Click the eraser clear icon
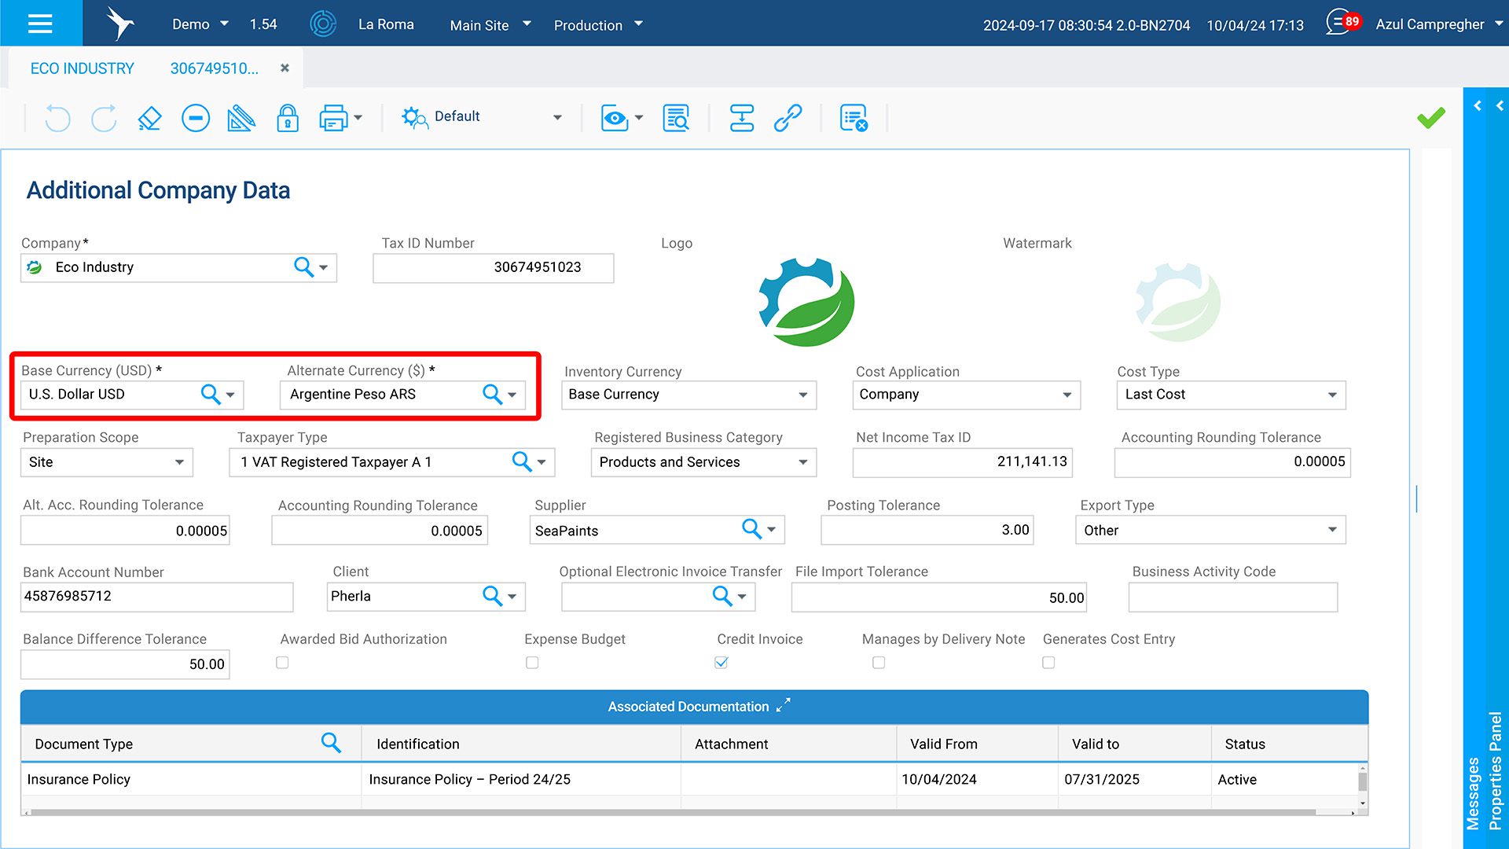 149,118
